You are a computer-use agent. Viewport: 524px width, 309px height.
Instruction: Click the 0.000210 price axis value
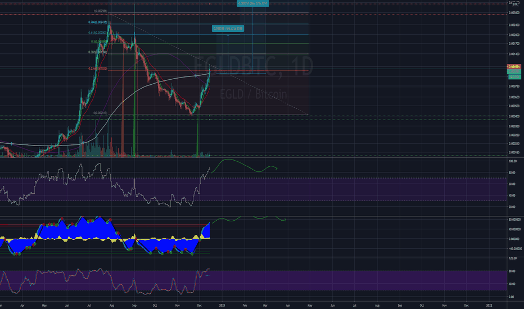514,144
